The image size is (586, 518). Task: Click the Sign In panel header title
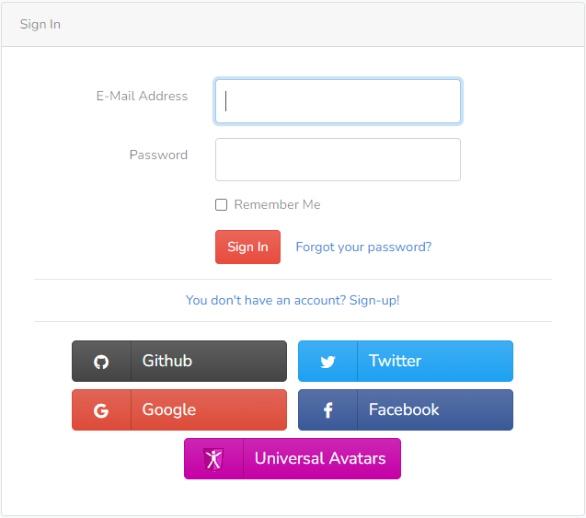tap(40, 24)
